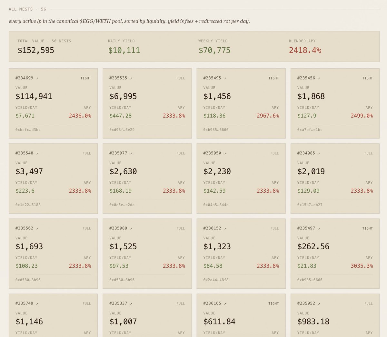The height and width of the screenshot is (337, 387).
Task: Click yield/day $7,671
Action: click(x=25, y=116)
